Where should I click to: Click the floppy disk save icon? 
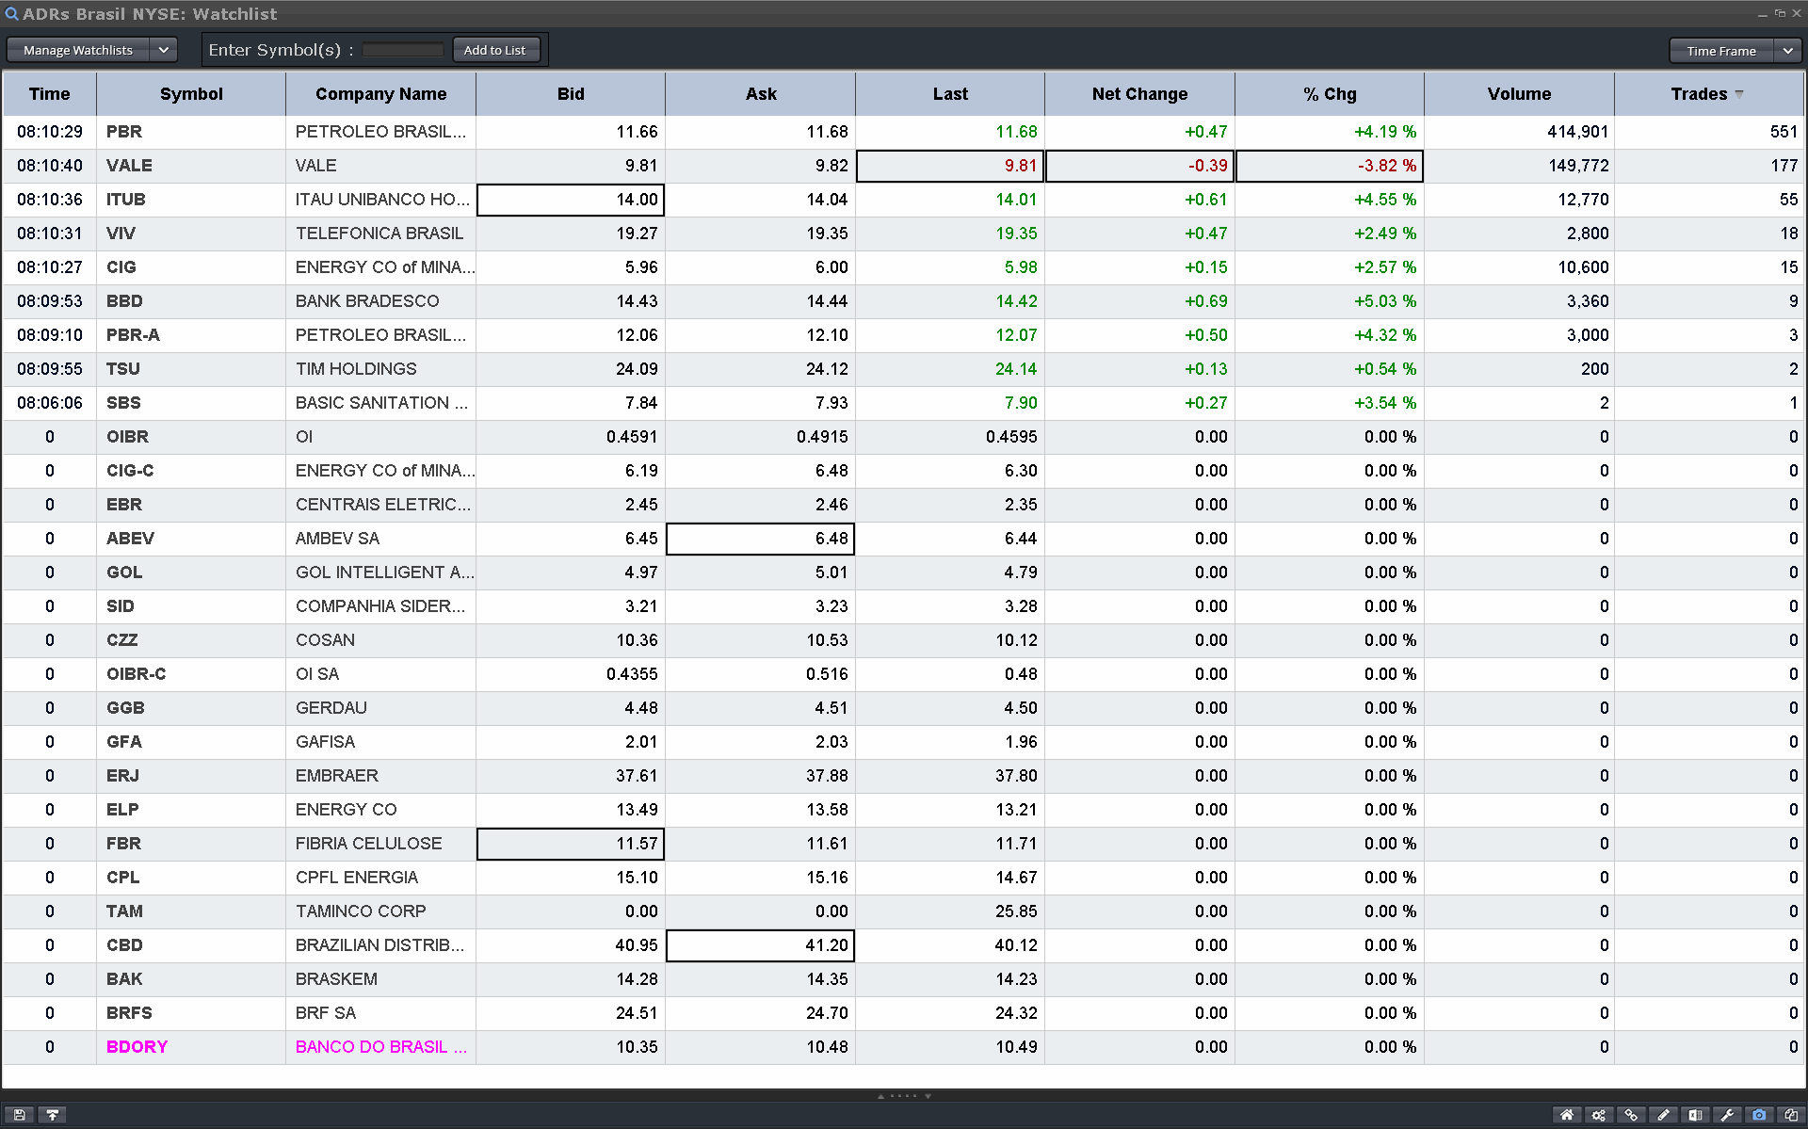[x=19, y=1115]
